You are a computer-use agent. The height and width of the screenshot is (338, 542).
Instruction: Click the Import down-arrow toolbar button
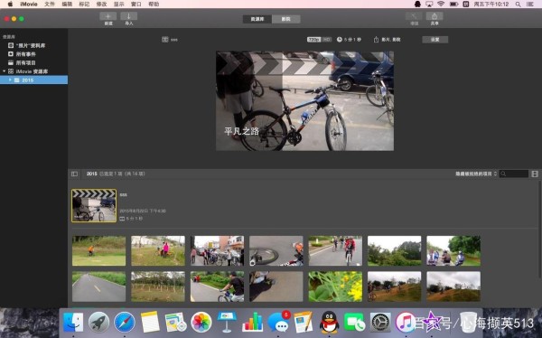point(128,16)
